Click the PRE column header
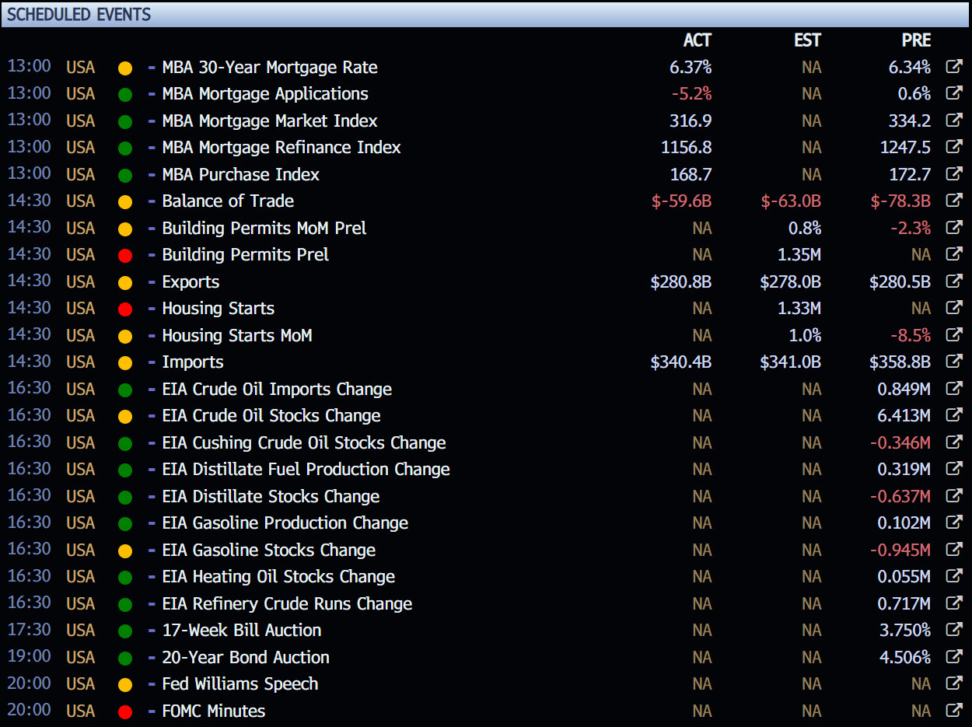Image resolution: width=972 pixels, height=727 pixels. [x=915, y=41]
